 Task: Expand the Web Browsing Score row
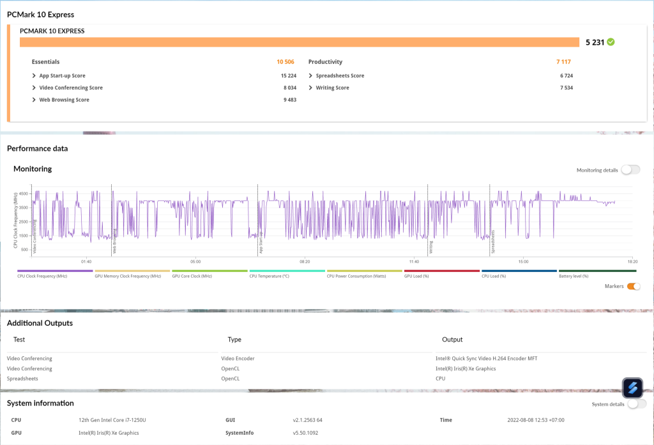click(34, 100)
